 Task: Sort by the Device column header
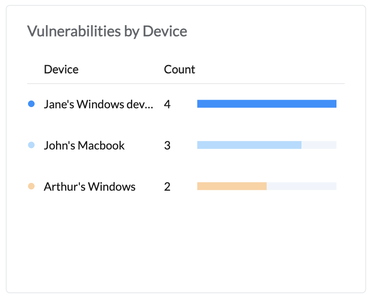pyautogui.click(x=61, y=69)
